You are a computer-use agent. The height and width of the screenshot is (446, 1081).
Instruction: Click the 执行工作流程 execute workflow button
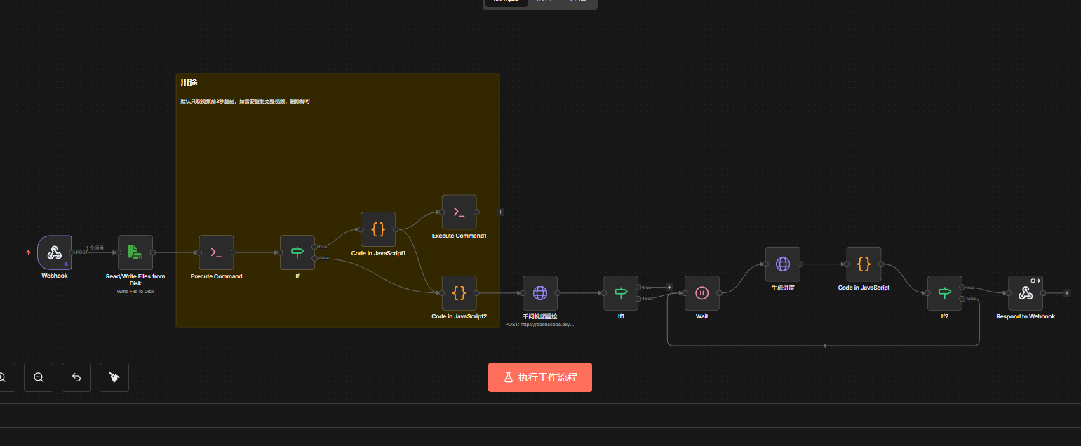[x=540, y=377]
